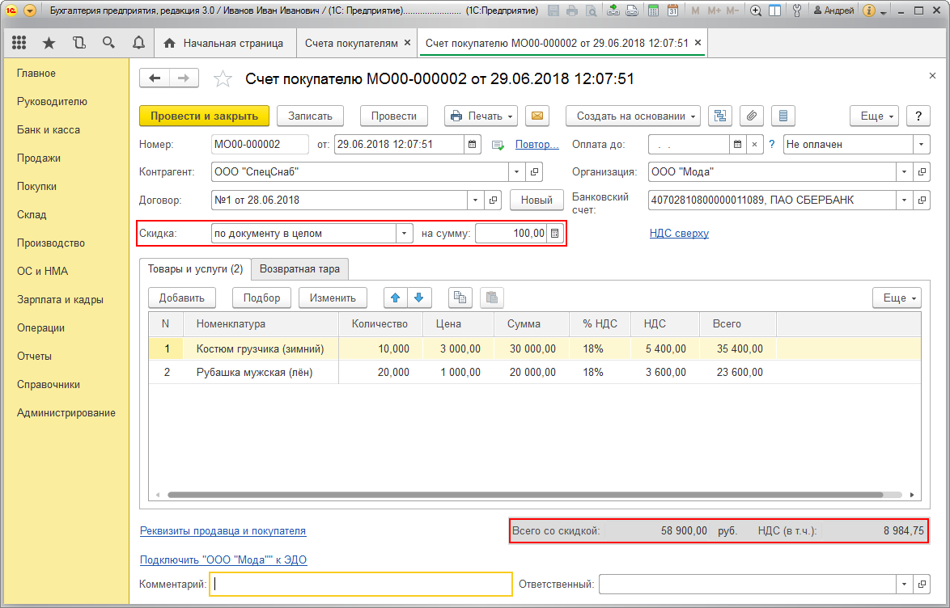Open the НДС сверху link
The image size is (950, 608).
click(679, 233)
